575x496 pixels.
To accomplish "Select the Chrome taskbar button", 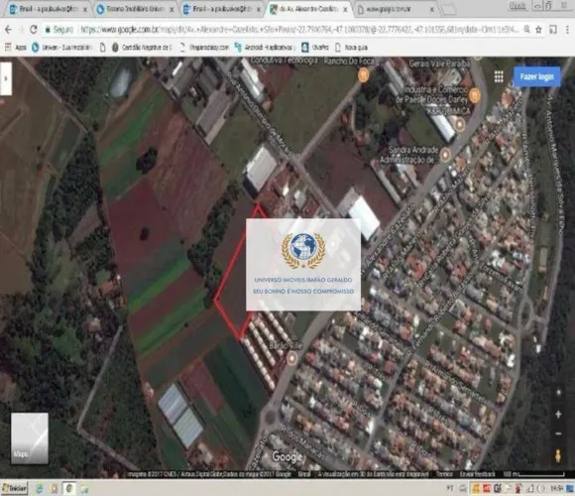I will [69, 489].
